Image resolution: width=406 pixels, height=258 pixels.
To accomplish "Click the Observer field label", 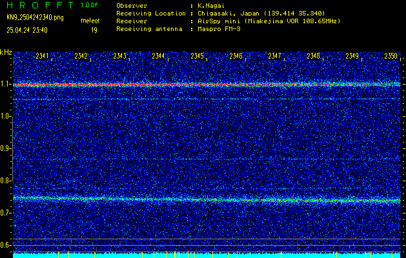I will click(132, 5).
